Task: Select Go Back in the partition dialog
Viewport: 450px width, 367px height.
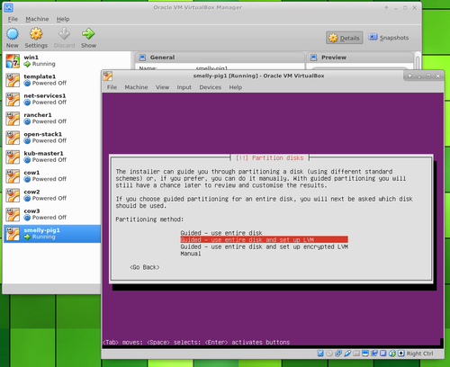Action: [145, 267]
